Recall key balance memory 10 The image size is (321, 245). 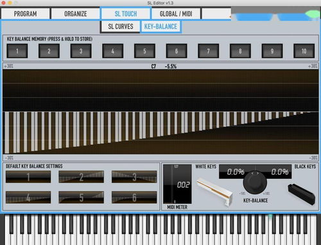click(304, 51)
